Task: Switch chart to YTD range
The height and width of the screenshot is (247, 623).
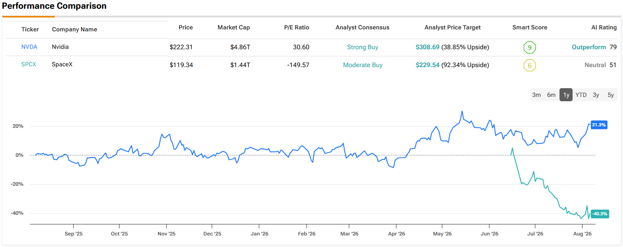Action: [x=581, y=95]
